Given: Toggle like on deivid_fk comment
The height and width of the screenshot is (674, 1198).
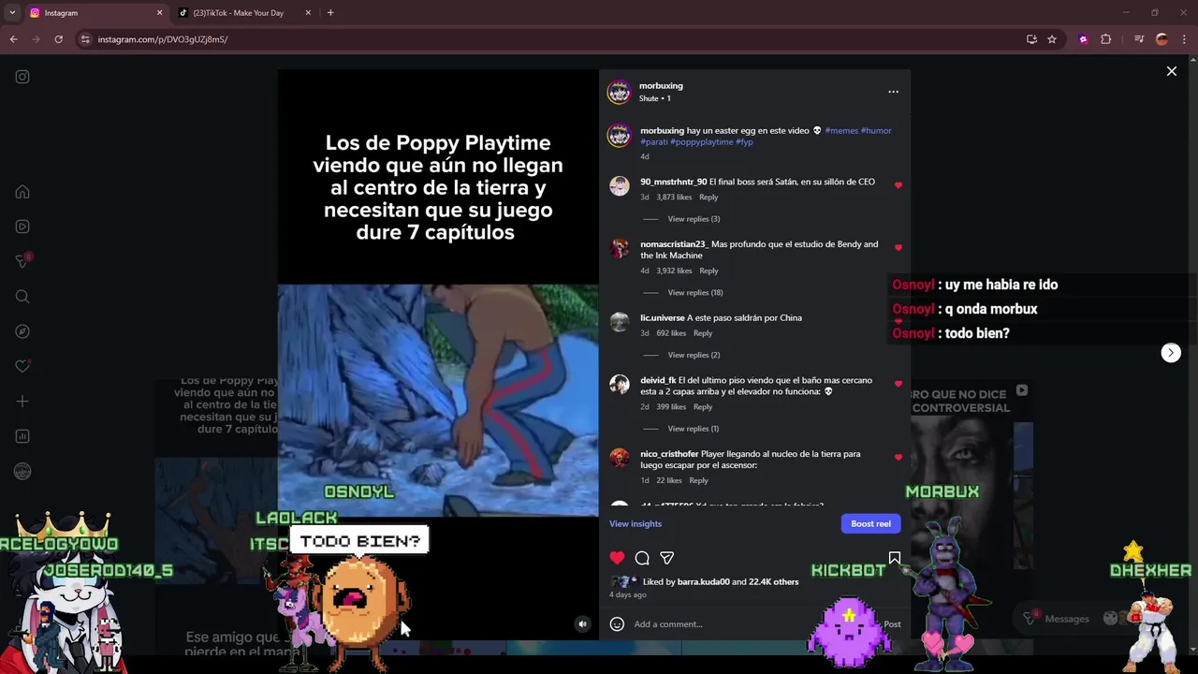Looking at the screenshot, I should pos(898,384).
